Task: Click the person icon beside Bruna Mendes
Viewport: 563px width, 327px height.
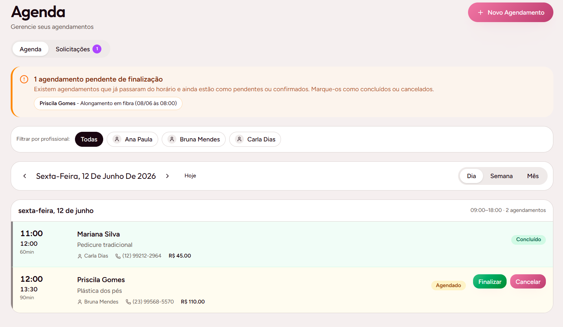Action: 172,139
